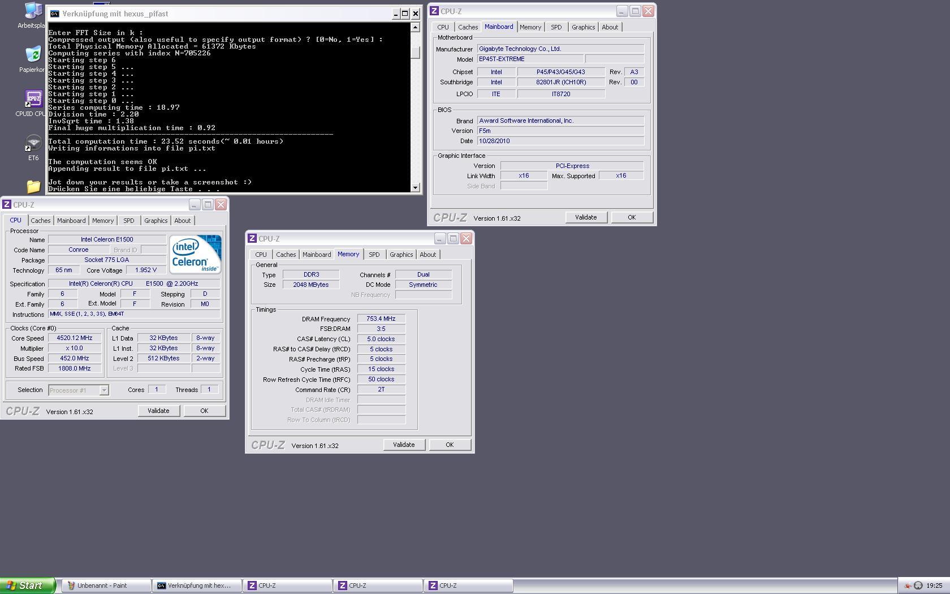Open Memory tab in Mainboard window
Viewport: 950px width, 594px height.
coord(530,27)
